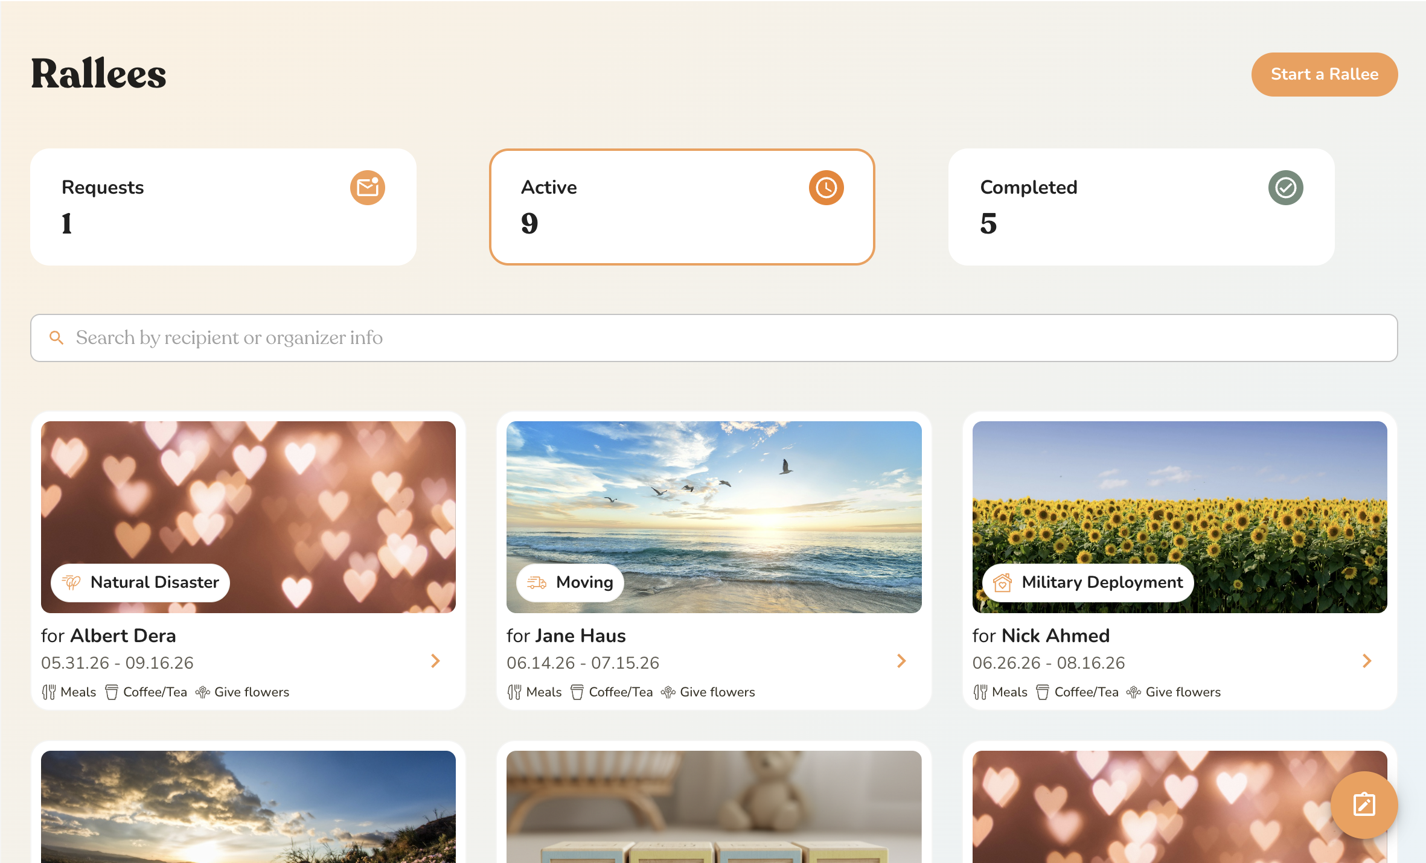The image size is (1426, 863).
Task: Click the Active clock icon
Action: click(x=827, y=188)
